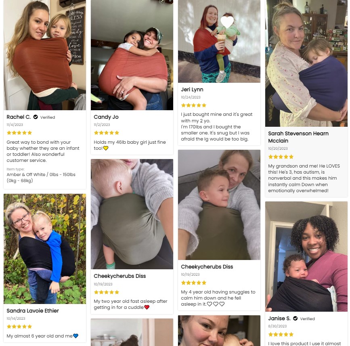
Task: Open Janise S.'s photo with baby in black wrap
Action: pos(306,256)
